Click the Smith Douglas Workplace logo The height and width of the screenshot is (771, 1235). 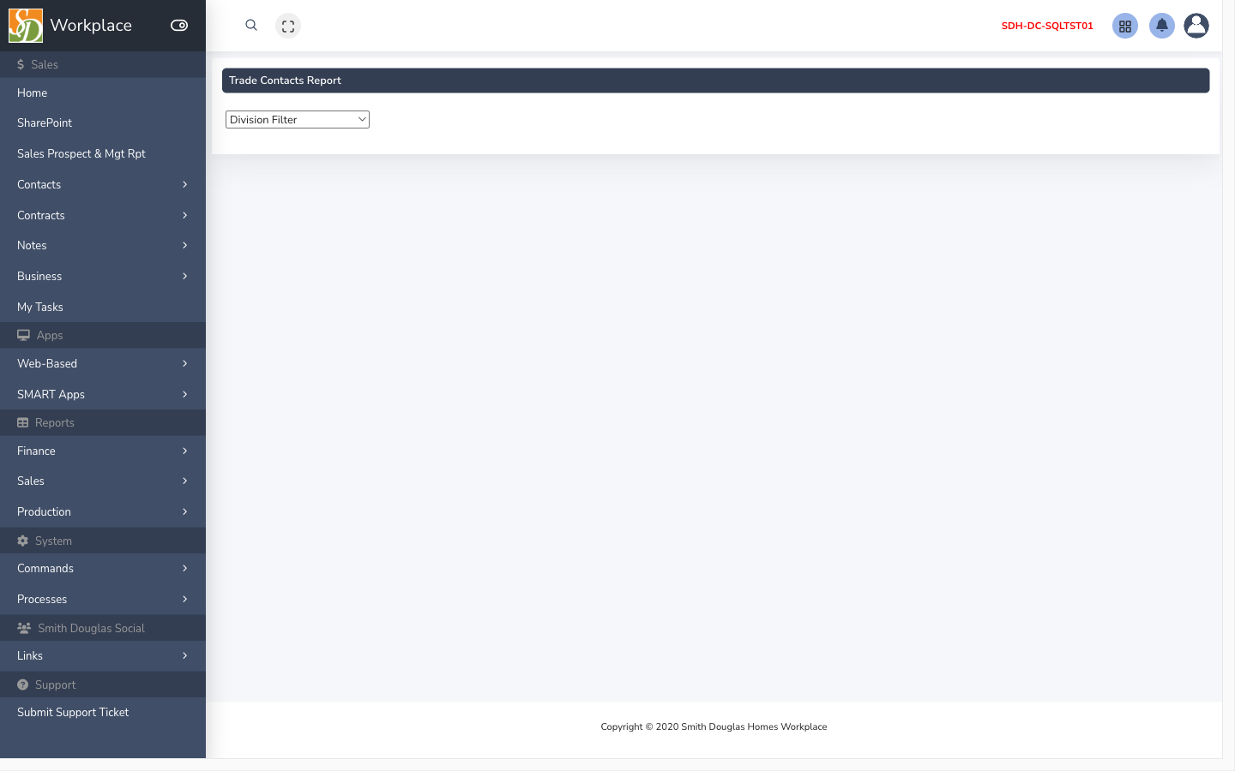26,26
